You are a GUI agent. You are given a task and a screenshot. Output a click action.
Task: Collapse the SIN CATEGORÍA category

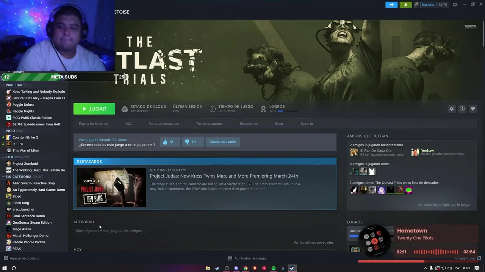(3, 177)
